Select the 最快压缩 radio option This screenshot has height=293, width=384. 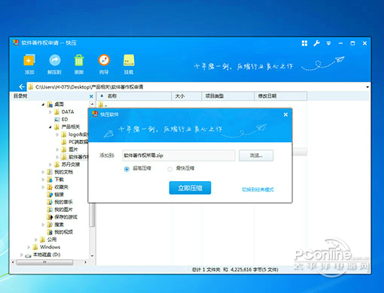click(170, 169)
